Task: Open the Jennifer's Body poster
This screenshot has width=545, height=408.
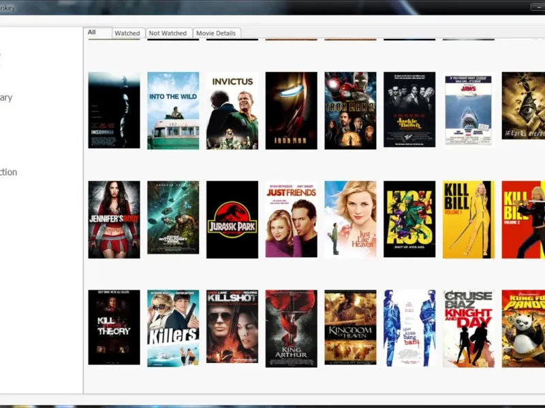Action: (114, 220)
